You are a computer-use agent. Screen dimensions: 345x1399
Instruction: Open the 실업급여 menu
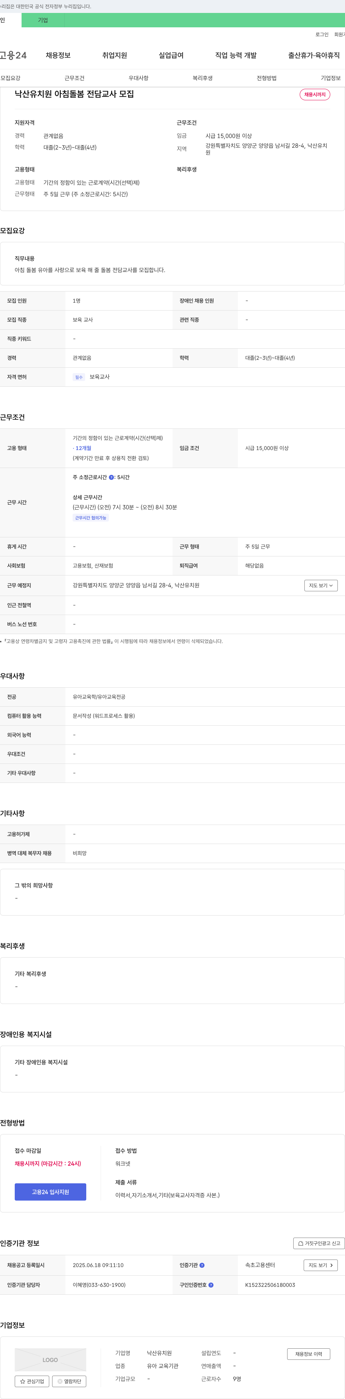point(171,55)
